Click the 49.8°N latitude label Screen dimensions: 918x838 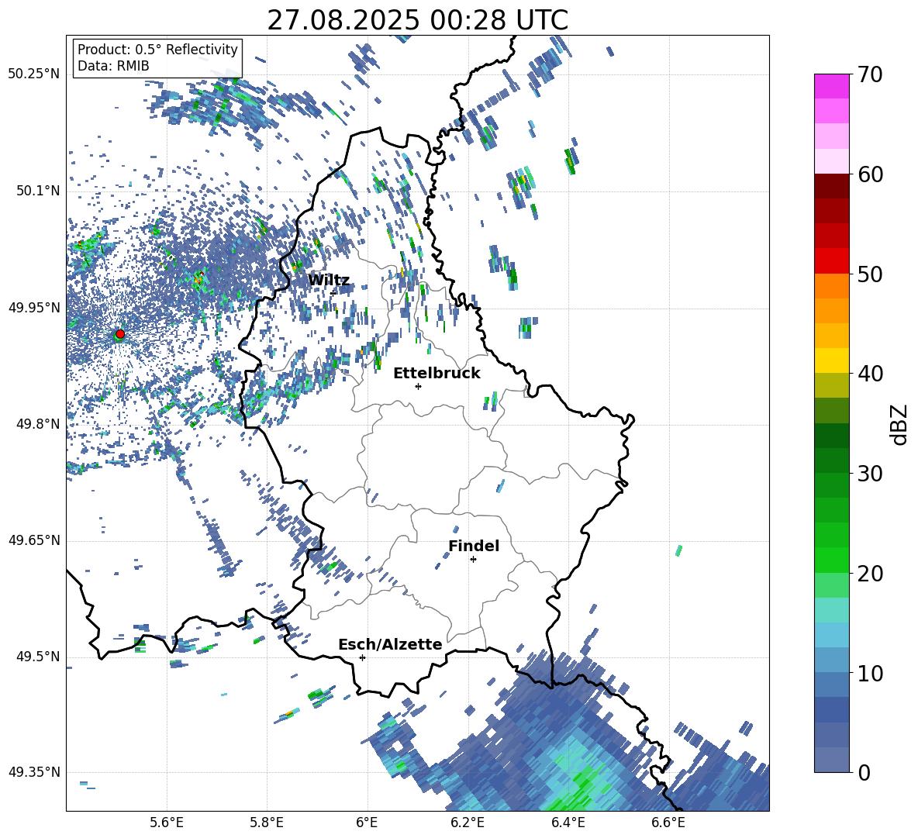coord(37,425)
